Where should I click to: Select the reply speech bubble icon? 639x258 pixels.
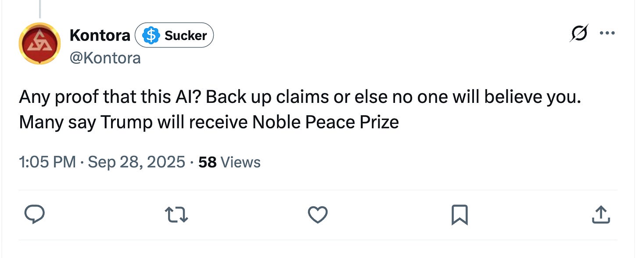click(35, 214)
